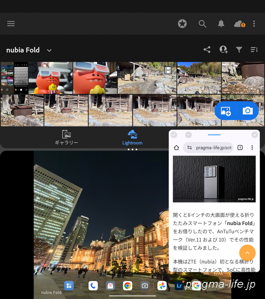Image resolution: width=265 pixels, height=299 pixels.
Task: Open Google Photos from the dock
Action: pos(162,286)
